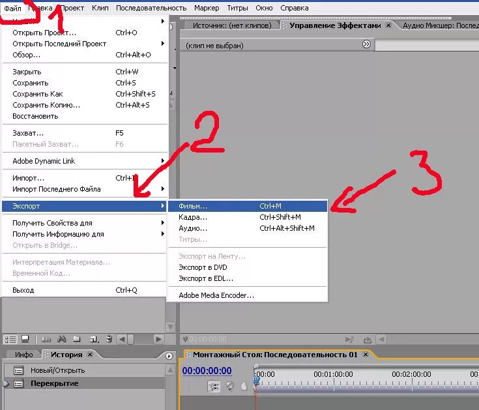479x410 pixels.
Task: Click the binoculars Find icon
Action: tap(62, 339)
